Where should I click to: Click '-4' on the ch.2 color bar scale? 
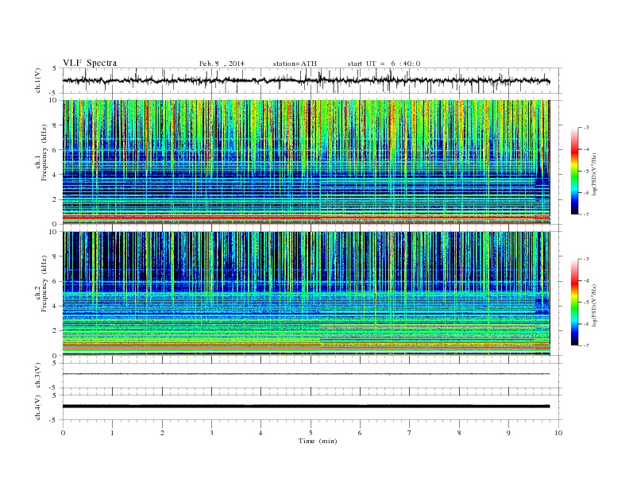[x=586, y=280]
